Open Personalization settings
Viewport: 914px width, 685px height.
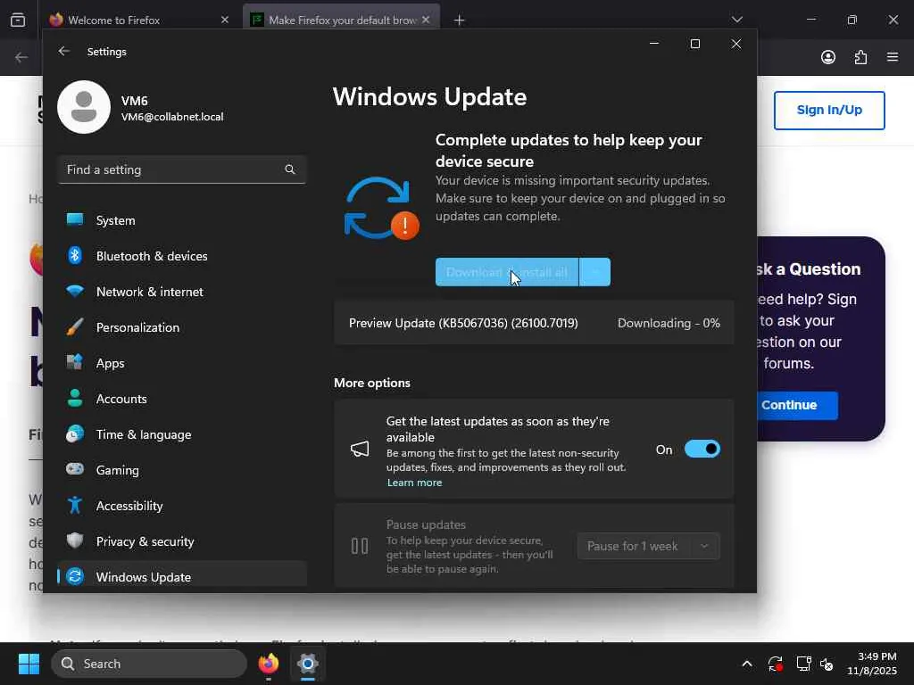[182, 327]
